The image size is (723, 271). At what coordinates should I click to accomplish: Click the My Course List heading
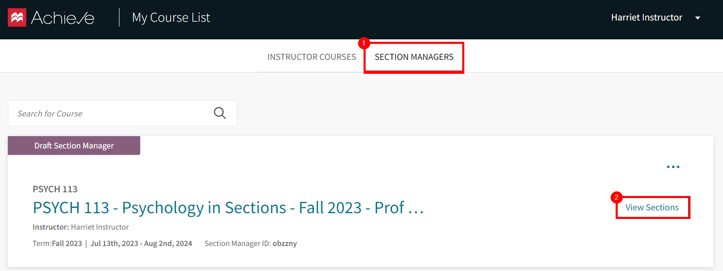click(171, 17)
